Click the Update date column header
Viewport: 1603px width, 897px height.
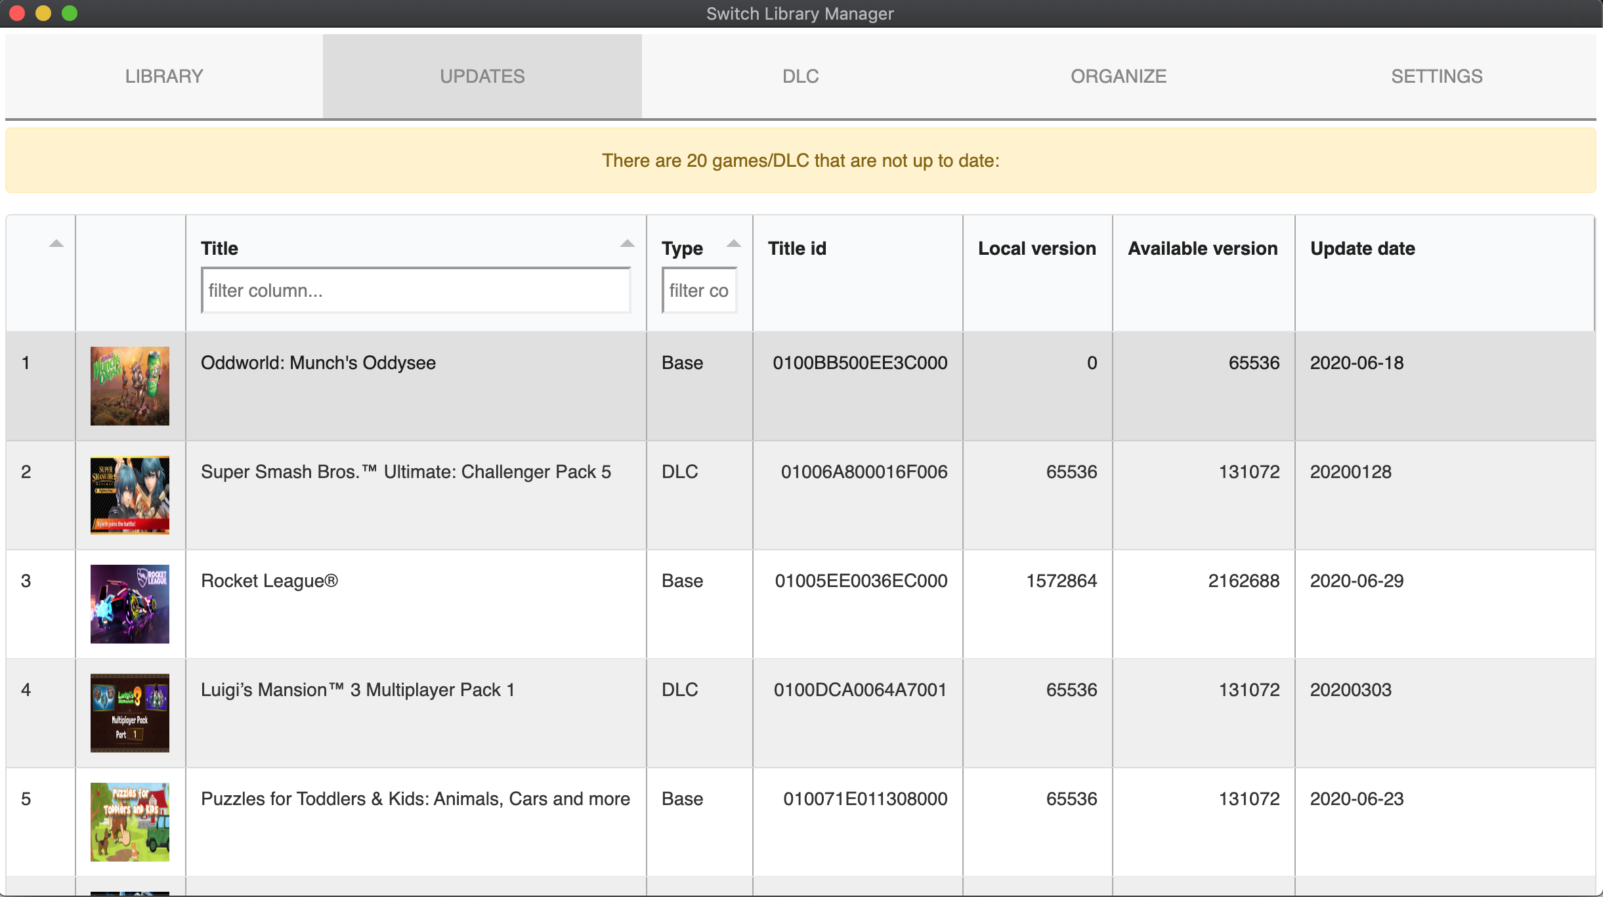pos(1362,248)
